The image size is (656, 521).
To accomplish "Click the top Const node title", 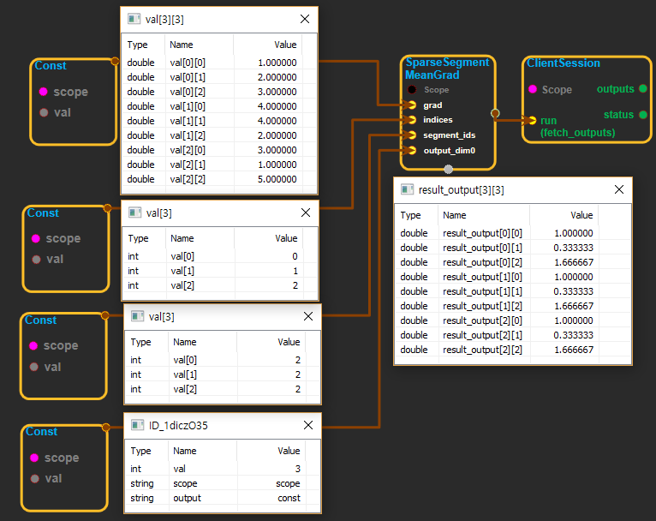I will [51, 66].
